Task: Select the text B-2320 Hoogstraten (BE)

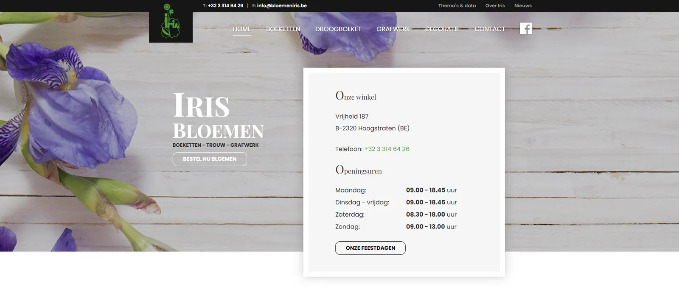Action: click(372, 128)
